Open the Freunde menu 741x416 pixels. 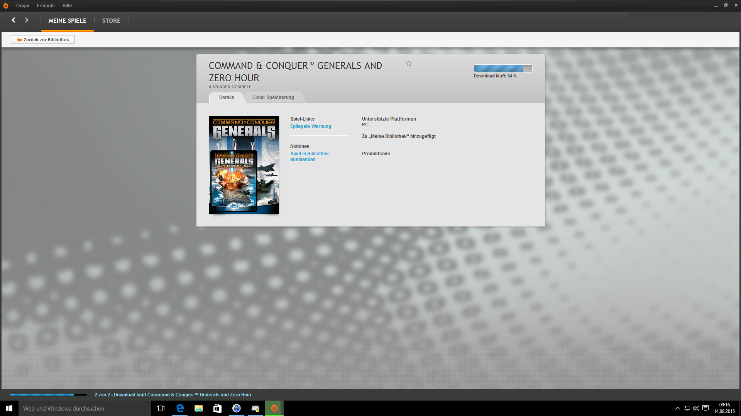(46, 6)
